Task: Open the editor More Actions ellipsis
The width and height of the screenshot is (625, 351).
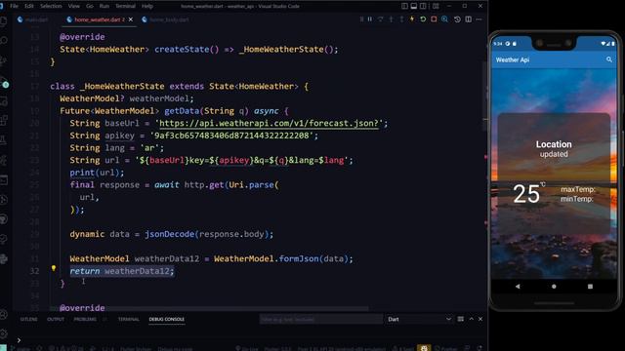Action: pyautogui.click(x=479, y=19)
